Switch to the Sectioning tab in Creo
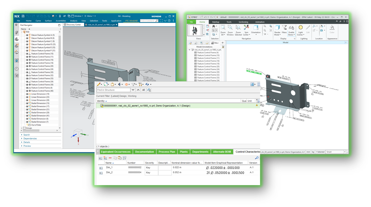Screen dimensions: 371x207 coord(243,22)
